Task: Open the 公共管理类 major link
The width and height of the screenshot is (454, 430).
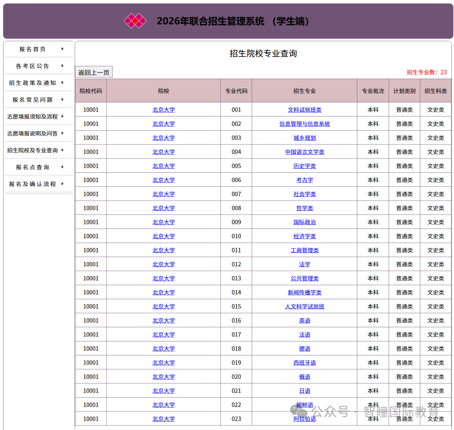Action: pos(304,278)
